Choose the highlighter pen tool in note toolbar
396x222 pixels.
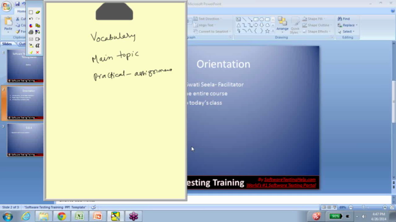[x=31, y=46]
